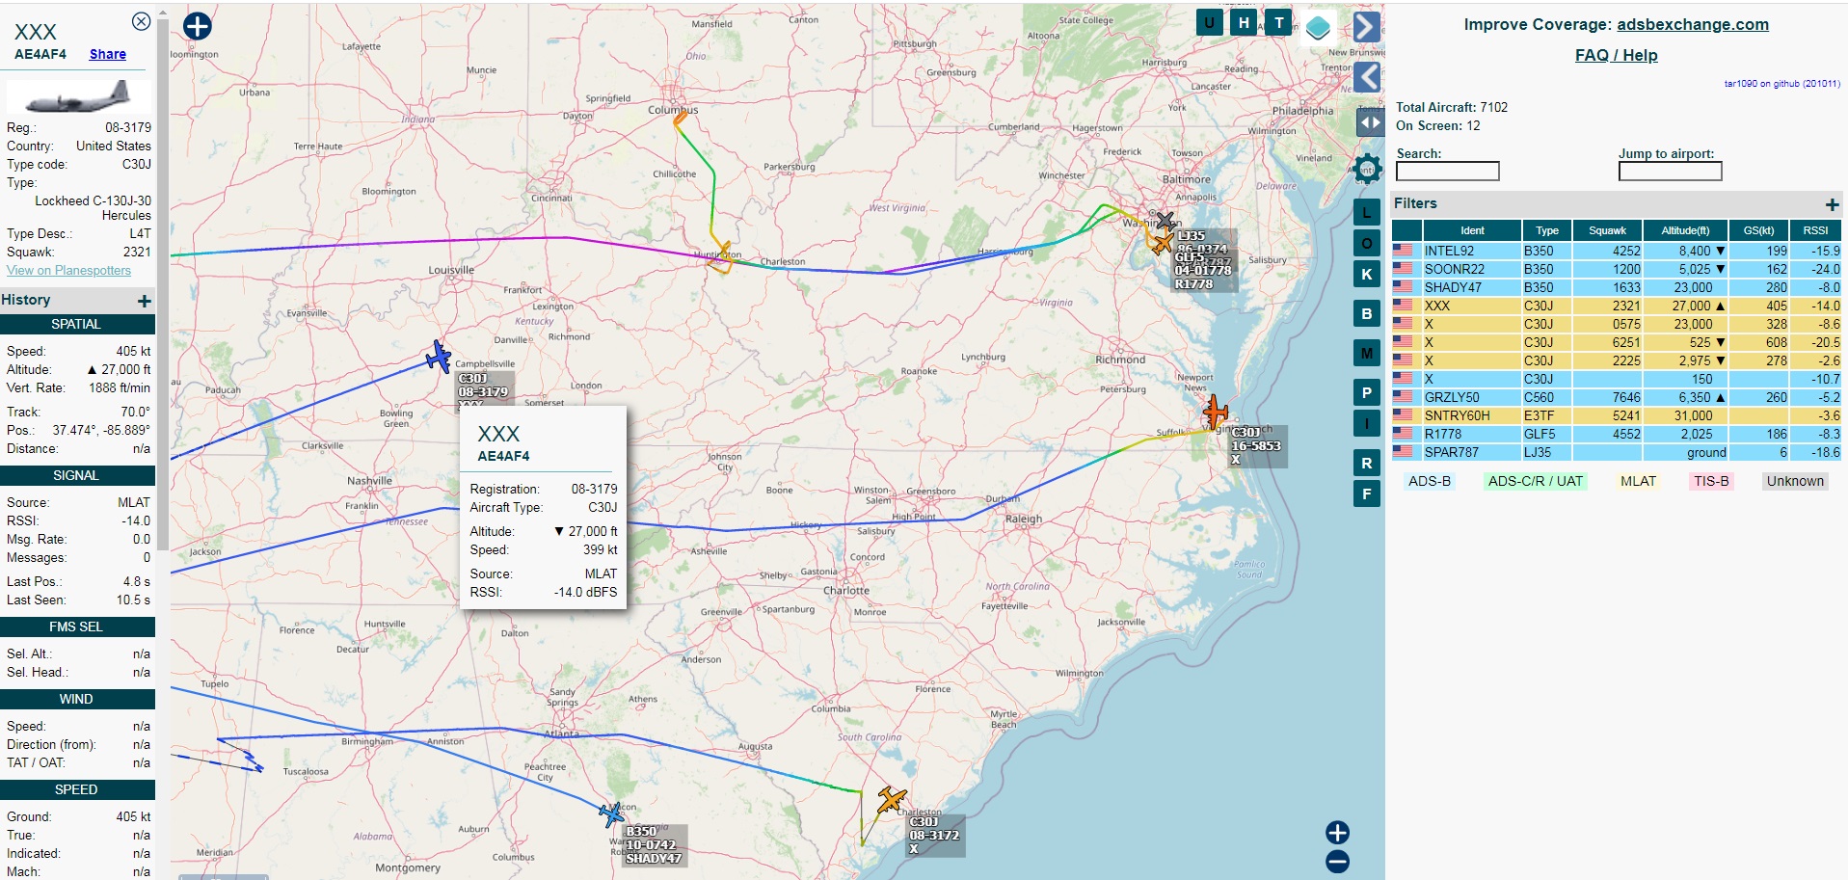Toggle the K map option button
Image resolution: width=1848 pixels, height=880 pixels.
click(1366, 274)
